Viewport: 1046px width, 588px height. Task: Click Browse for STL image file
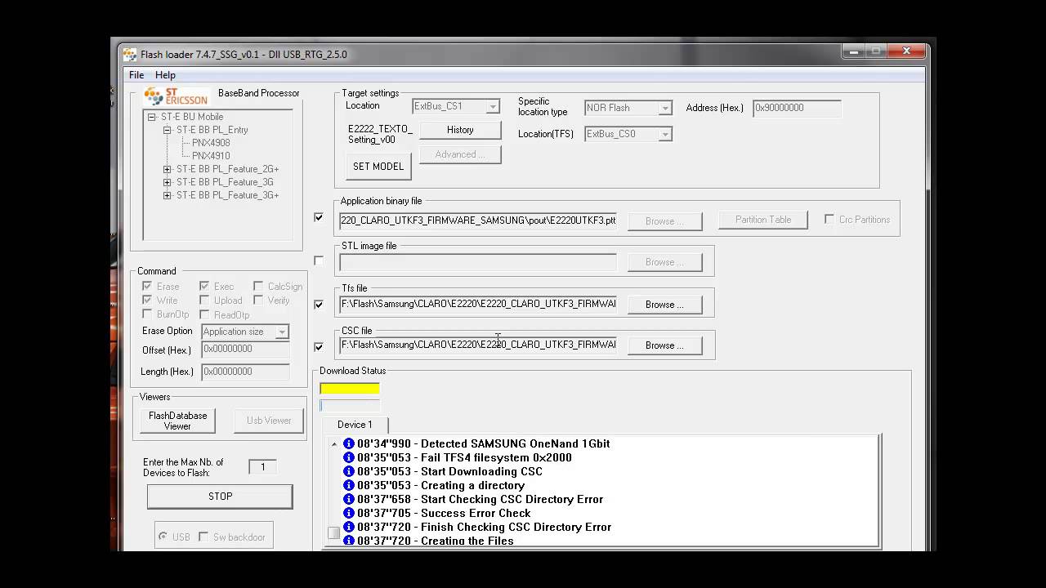664,262
